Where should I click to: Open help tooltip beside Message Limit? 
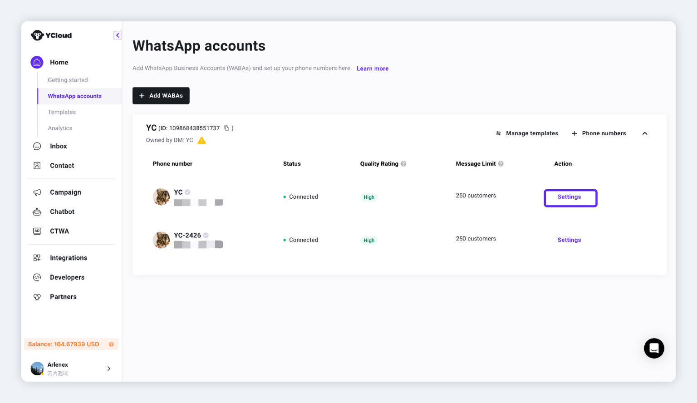[x=501, y=164]
